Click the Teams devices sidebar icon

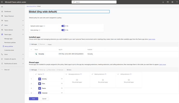pos(2,30)
